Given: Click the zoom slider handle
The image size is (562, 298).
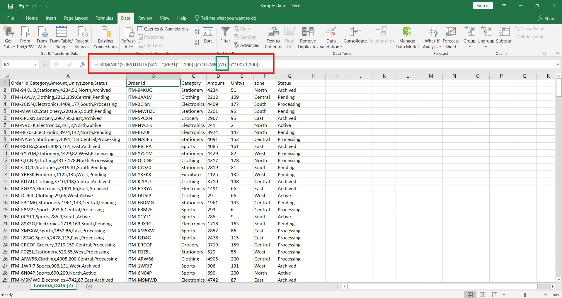Looking at the screenshot, I should tap(525, 295).
